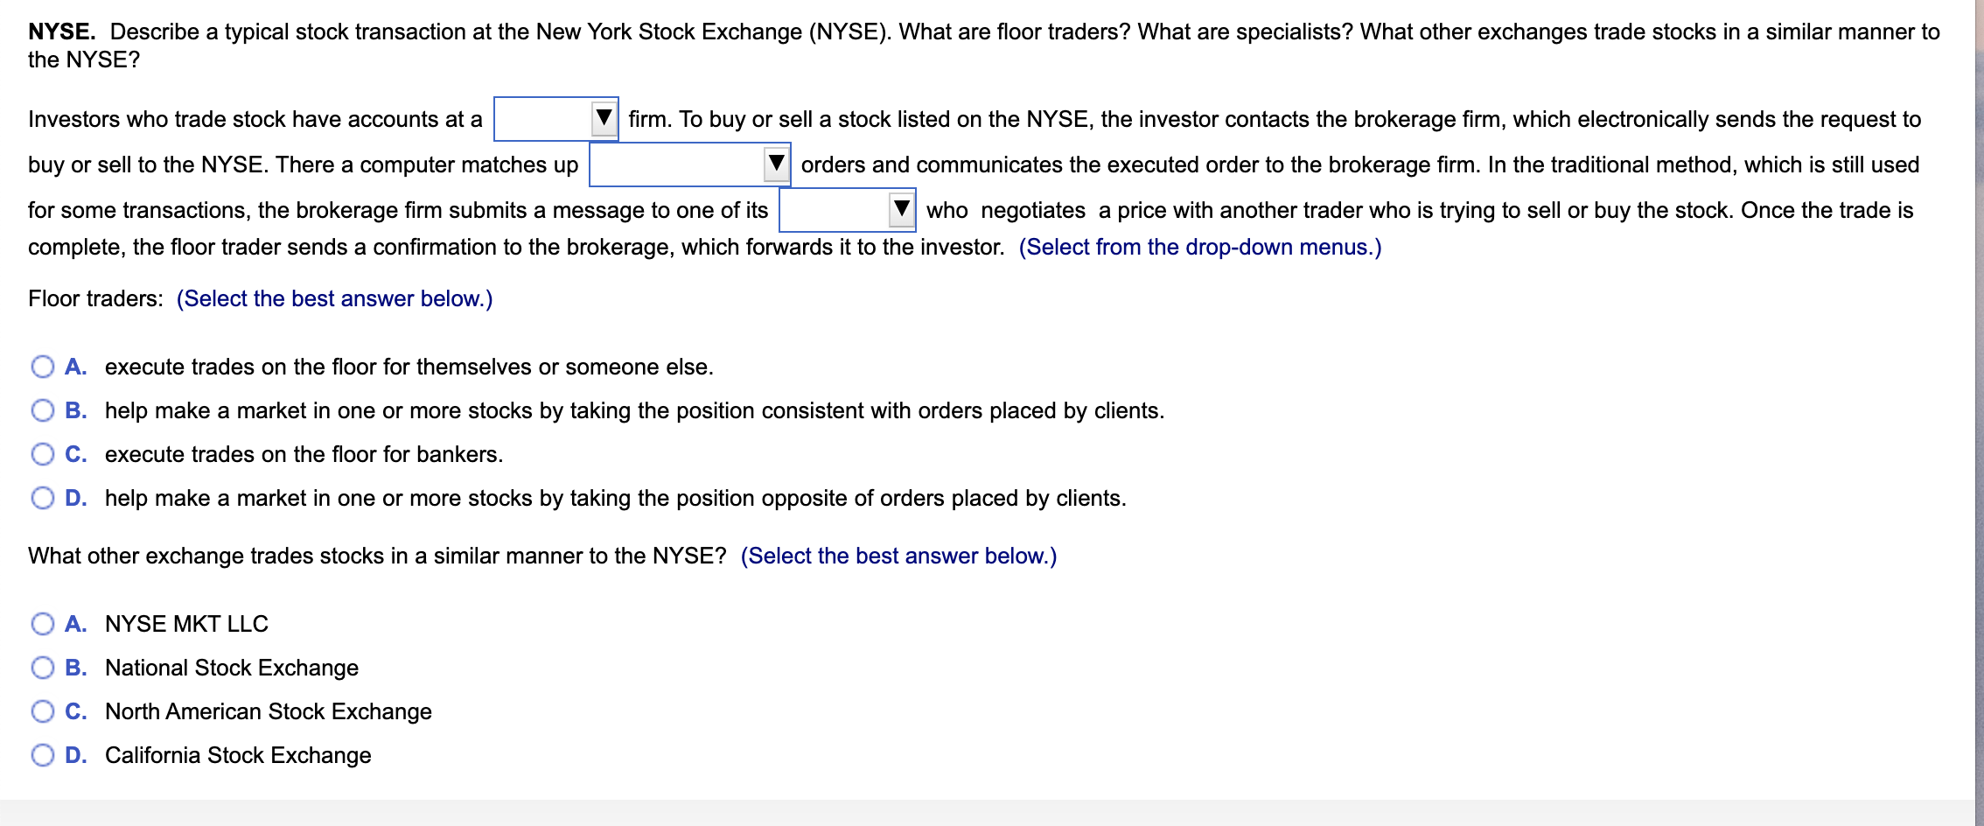Screen dimensions: 1984x826
Task: Click the arrow on the brokerage firm dropdown
Action: pyautogui.click(x=604, y=118)
